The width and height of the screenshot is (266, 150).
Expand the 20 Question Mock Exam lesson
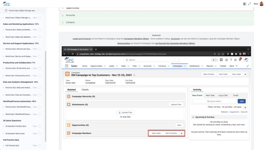tap(3, 134)
